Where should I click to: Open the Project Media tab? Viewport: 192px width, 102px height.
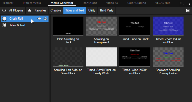coord(32,3)
